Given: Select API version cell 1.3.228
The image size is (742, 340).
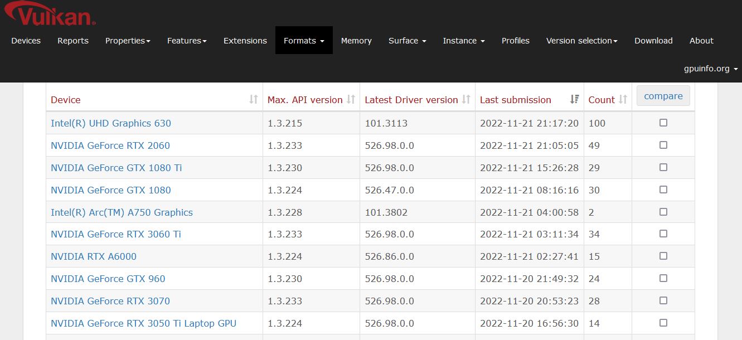Looking at the screenshot, I should point(285,212).
